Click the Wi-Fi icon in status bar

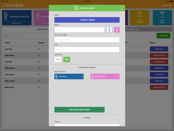point(7,1)
